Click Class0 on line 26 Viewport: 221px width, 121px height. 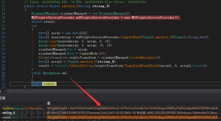pos(72,62)
